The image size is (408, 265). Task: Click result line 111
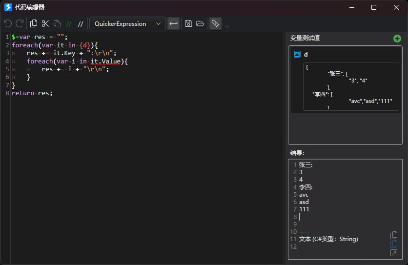point(304,209)
